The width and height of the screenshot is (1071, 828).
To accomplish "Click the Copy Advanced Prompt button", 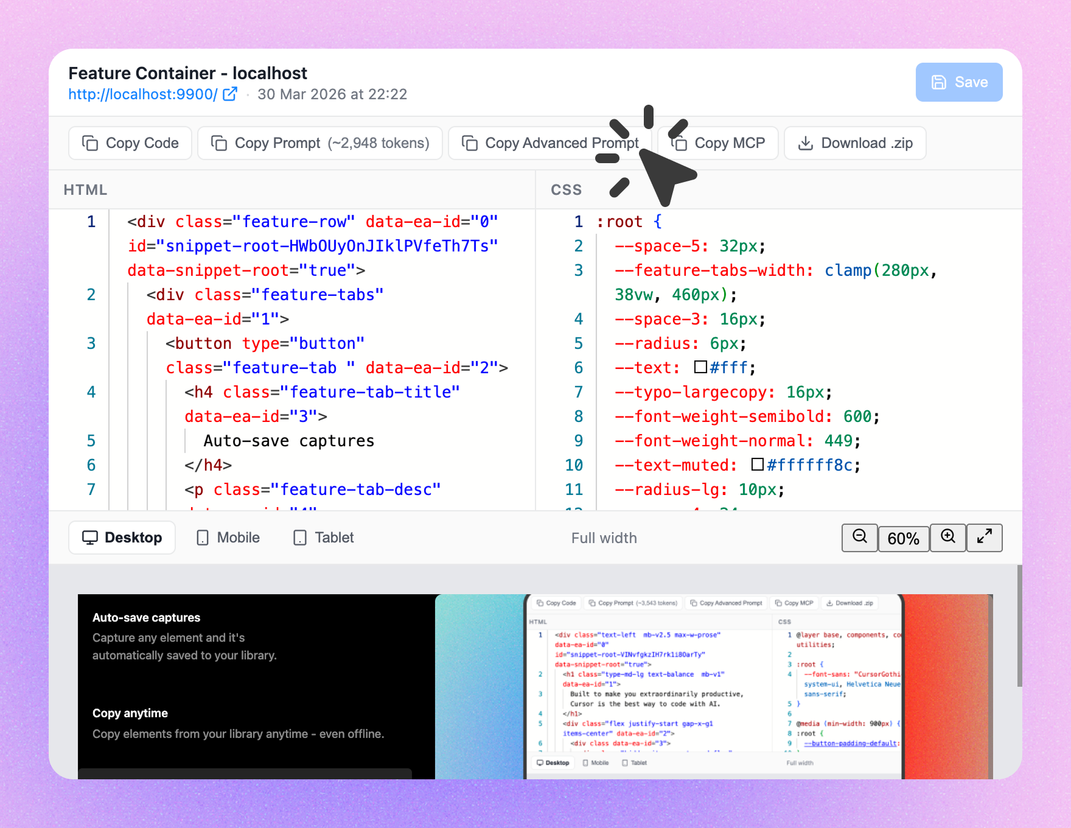I will tap(550, 143).
